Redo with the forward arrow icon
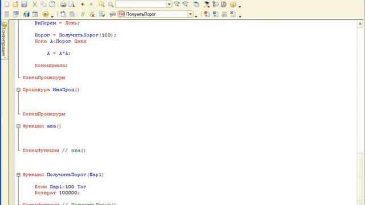365x205 pixels. pos(91,4)
